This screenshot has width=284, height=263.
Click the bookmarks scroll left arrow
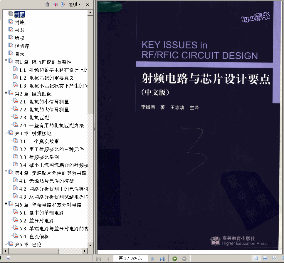[x=5, y=251]
